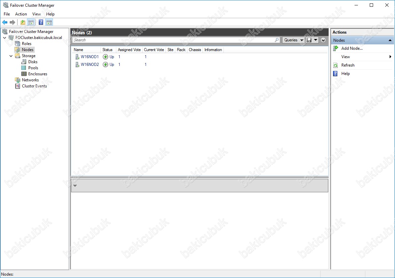This screenshot has height=278, width=395.
Task: Click Help in the Actions pane
Action: click(345, 73)
